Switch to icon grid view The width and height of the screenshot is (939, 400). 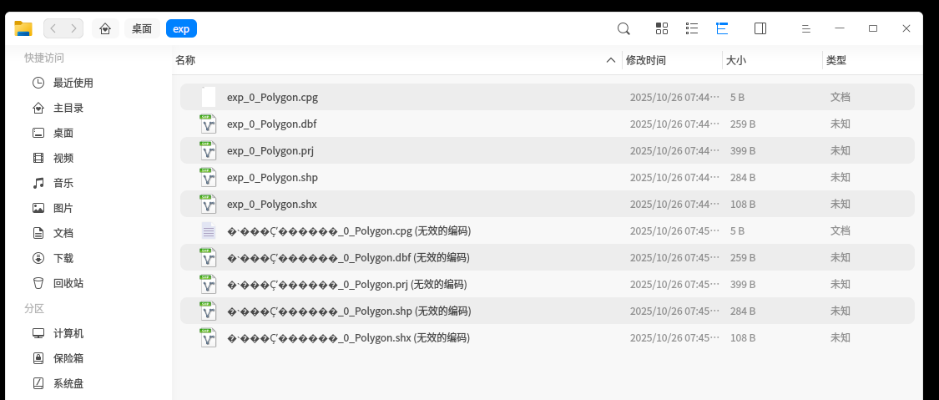point(662,28)
